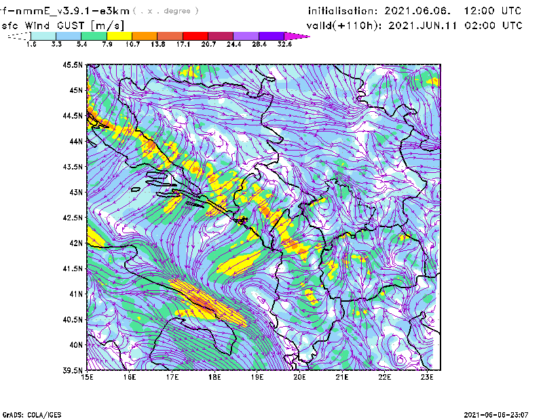Pick the green 5.4–7.9 legend swatch
543x419 pixels.
pyautogui.click(x=94, y=36)
